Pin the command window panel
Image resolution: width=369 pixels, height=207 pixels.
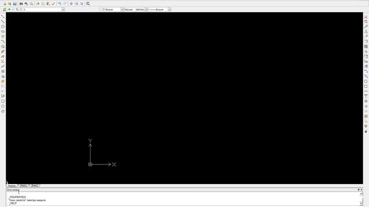point(359,190)
